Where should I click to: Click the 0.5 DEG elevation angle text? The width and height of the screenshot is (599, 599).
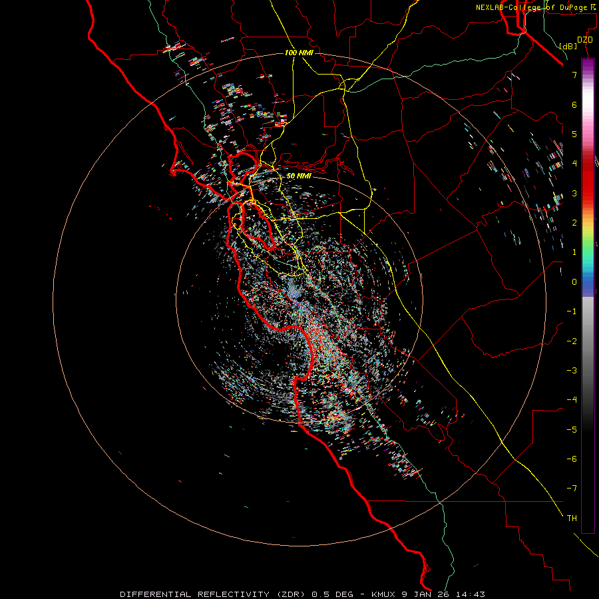point(333,594)
